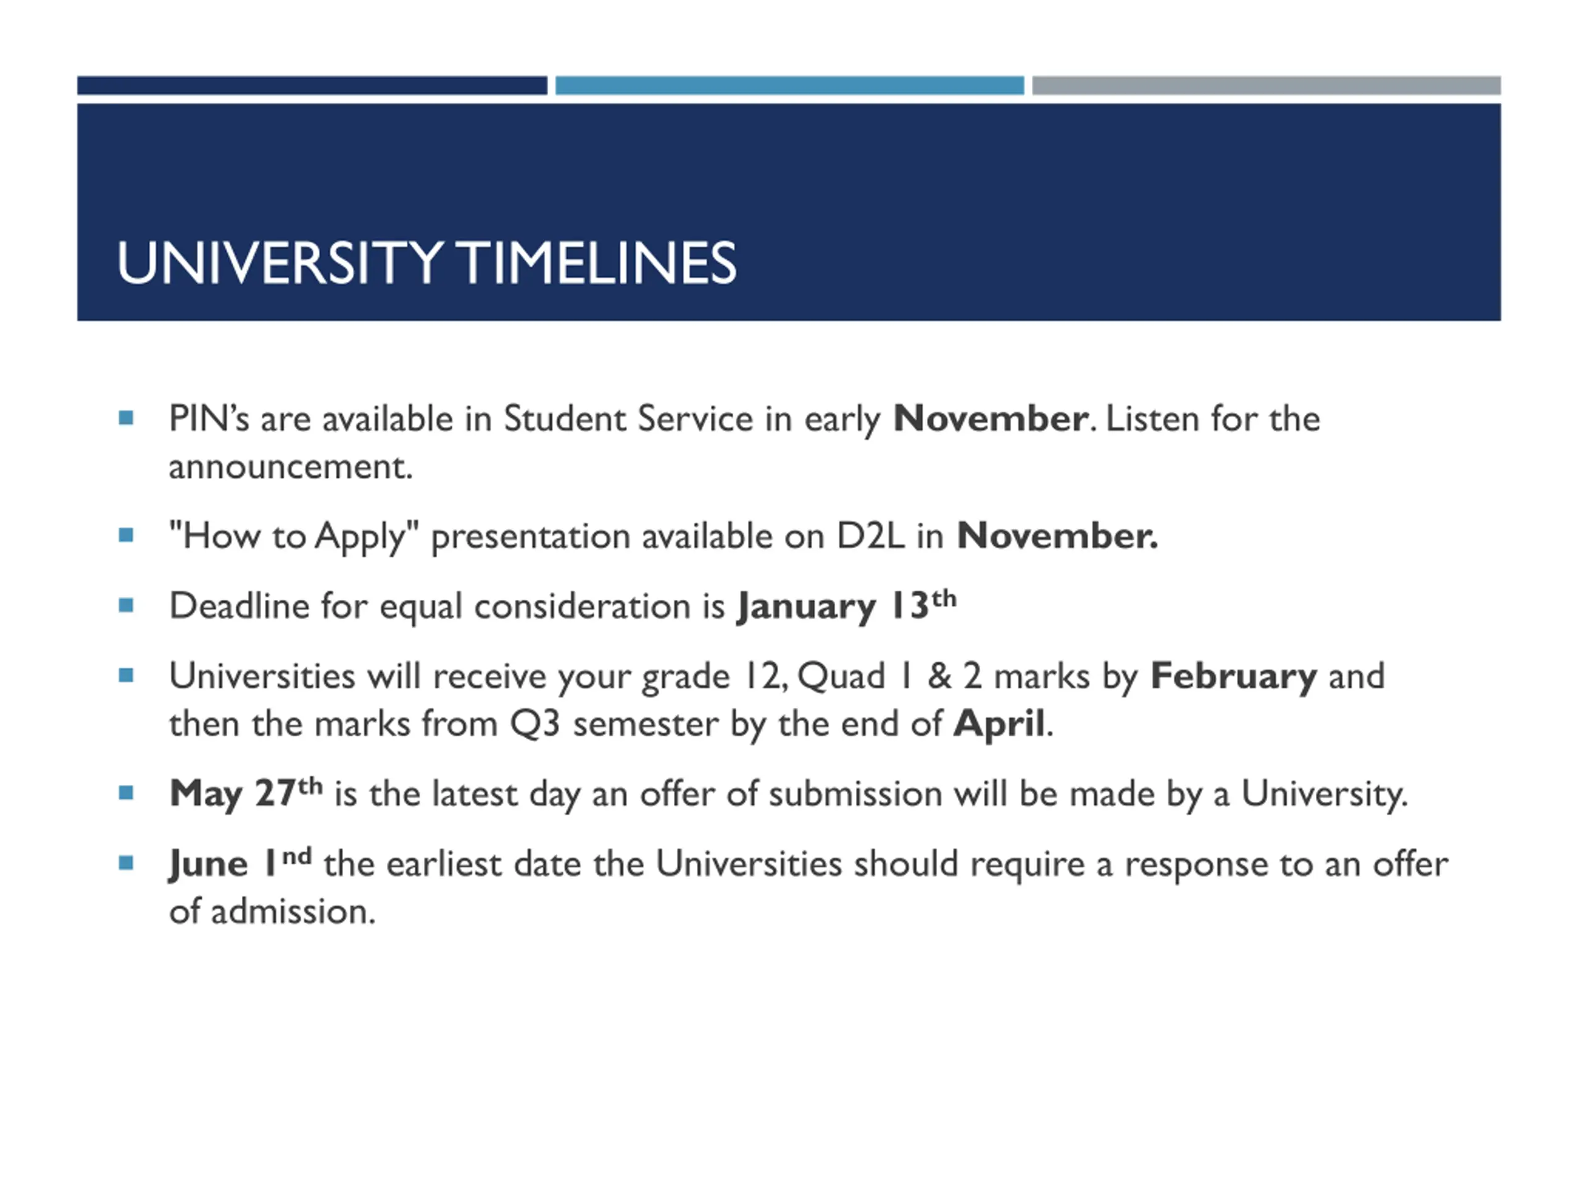Click the bold word April

[x=999, y=723]
